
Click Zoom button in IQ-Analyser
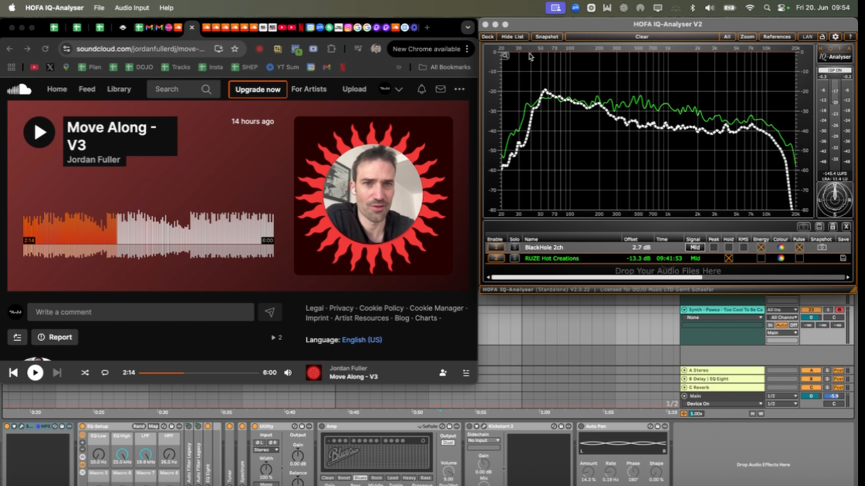[747, 37]
